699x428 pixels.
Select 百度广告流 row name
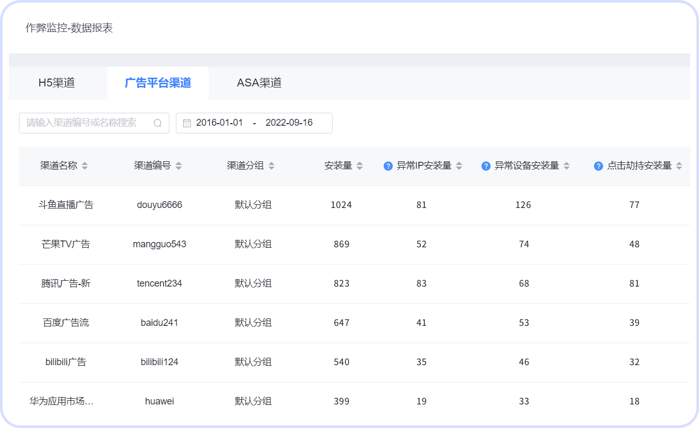pos(66,323)
